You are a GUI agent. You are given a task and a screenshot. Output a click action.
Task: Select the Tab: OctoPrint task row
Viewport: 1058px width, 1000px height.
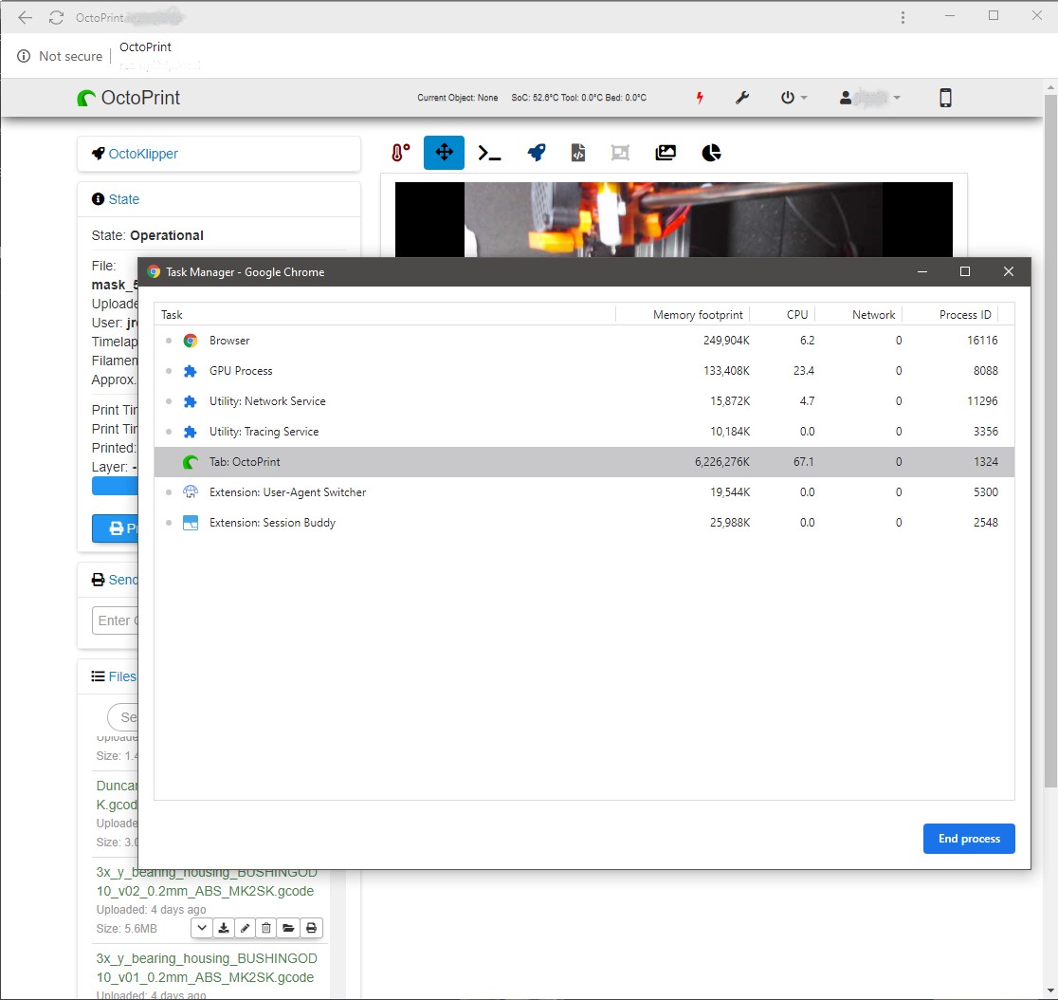tap(584, 462)
